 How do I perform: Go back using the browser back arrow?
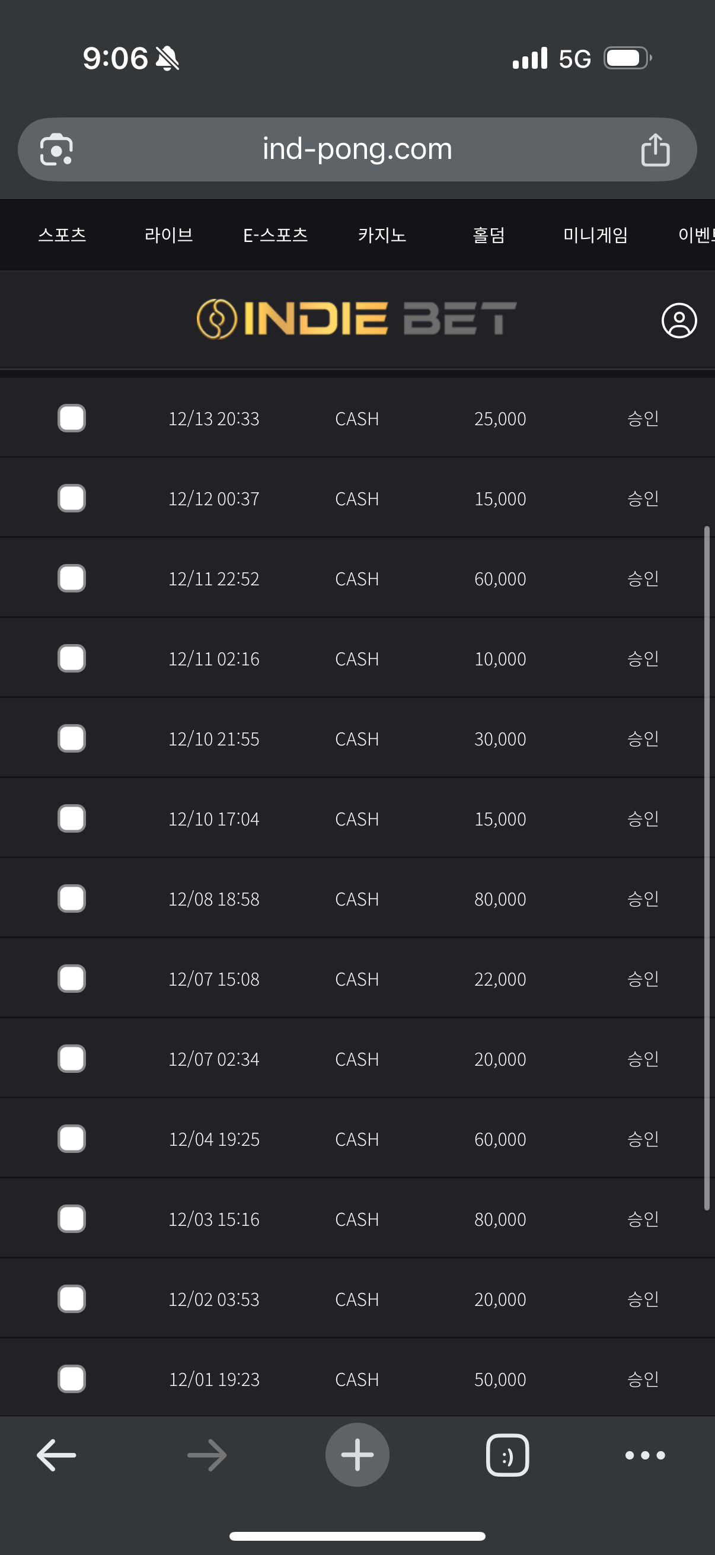(56, 1455)
